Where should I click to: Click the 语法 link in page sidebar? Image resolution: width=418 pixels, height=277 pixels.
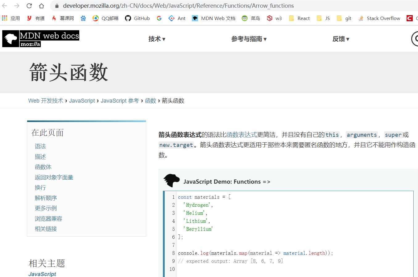tap(40, 146)
